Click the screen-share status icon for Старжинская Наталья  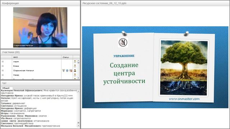(71, 71)
